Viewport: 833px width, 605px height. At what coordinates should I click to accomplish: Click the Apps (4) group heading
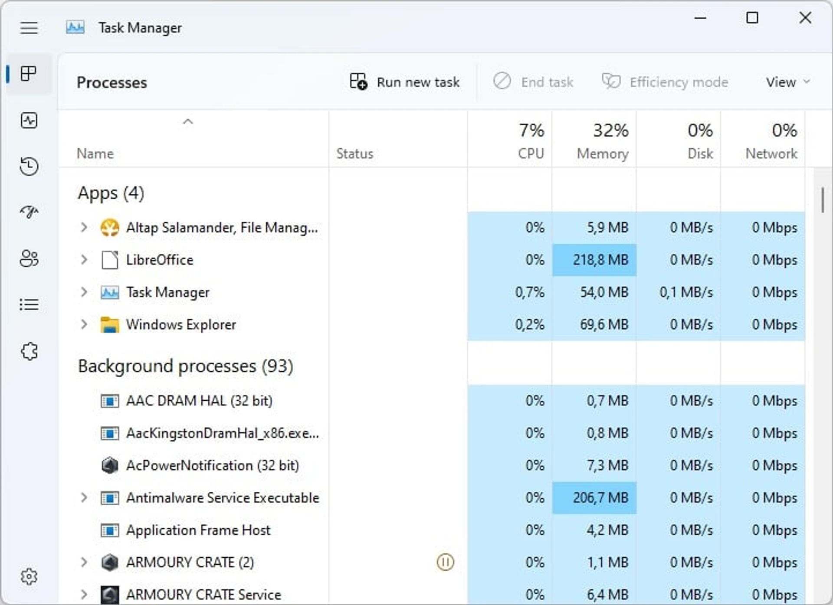[x=111, y=193]
